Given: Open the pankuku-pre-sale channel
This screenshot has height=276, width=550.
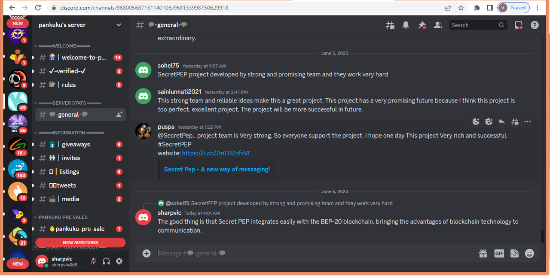Looking at the screenshot, I should pos(80,229).
